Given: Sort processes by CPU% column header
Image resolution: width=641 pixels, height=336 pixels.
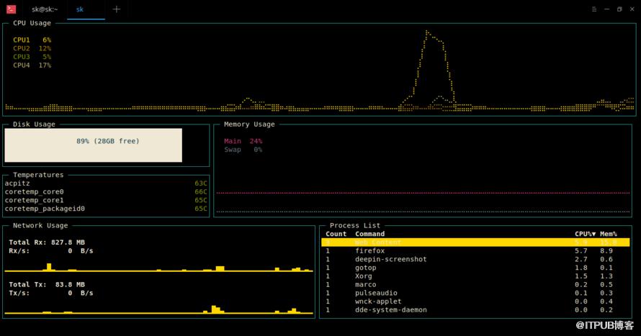Looking at the screenshot, I should coord(585,234).
